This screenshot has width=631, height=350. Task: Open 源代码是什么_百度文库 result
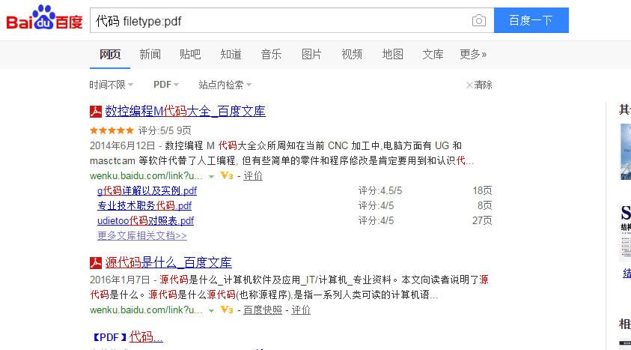[x=168, y=262]
